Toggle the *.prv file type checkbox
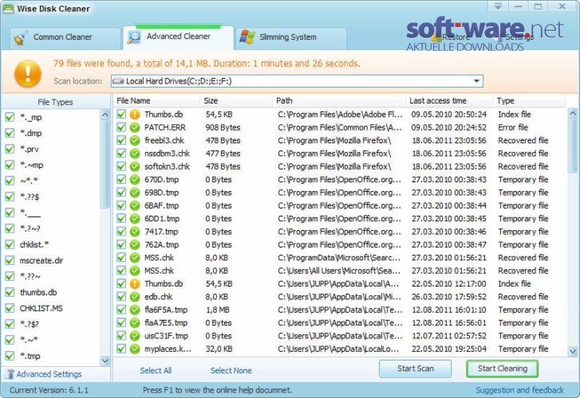580x398 pixels. click(10, 149)
